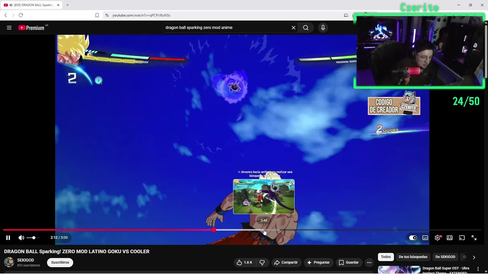Screen dimensions: 488x274
Task: Open a new browser tab
Action: pyautogui.click(x=67, y=5)
